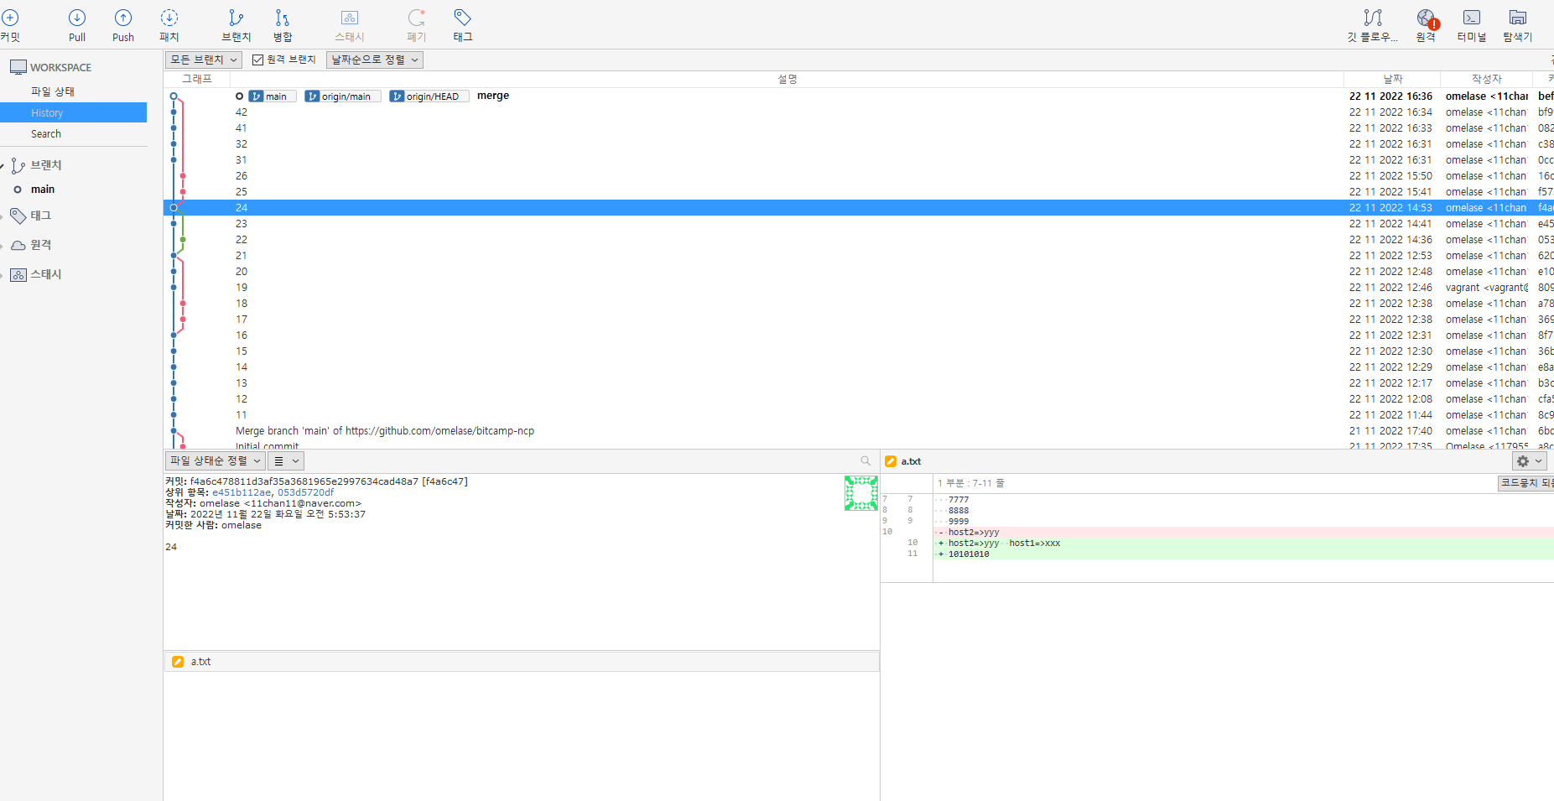Image resolution: width=1554 pixels, height=801 pixels.
Task: Select commit row 26
Action: tap(859, 176)
